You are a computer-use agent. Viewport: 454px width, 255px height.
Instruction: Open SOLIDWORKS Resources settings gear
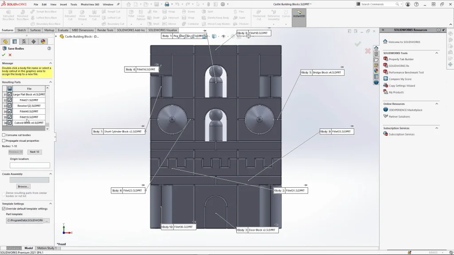pyautogui.click(x=438, y=30)
